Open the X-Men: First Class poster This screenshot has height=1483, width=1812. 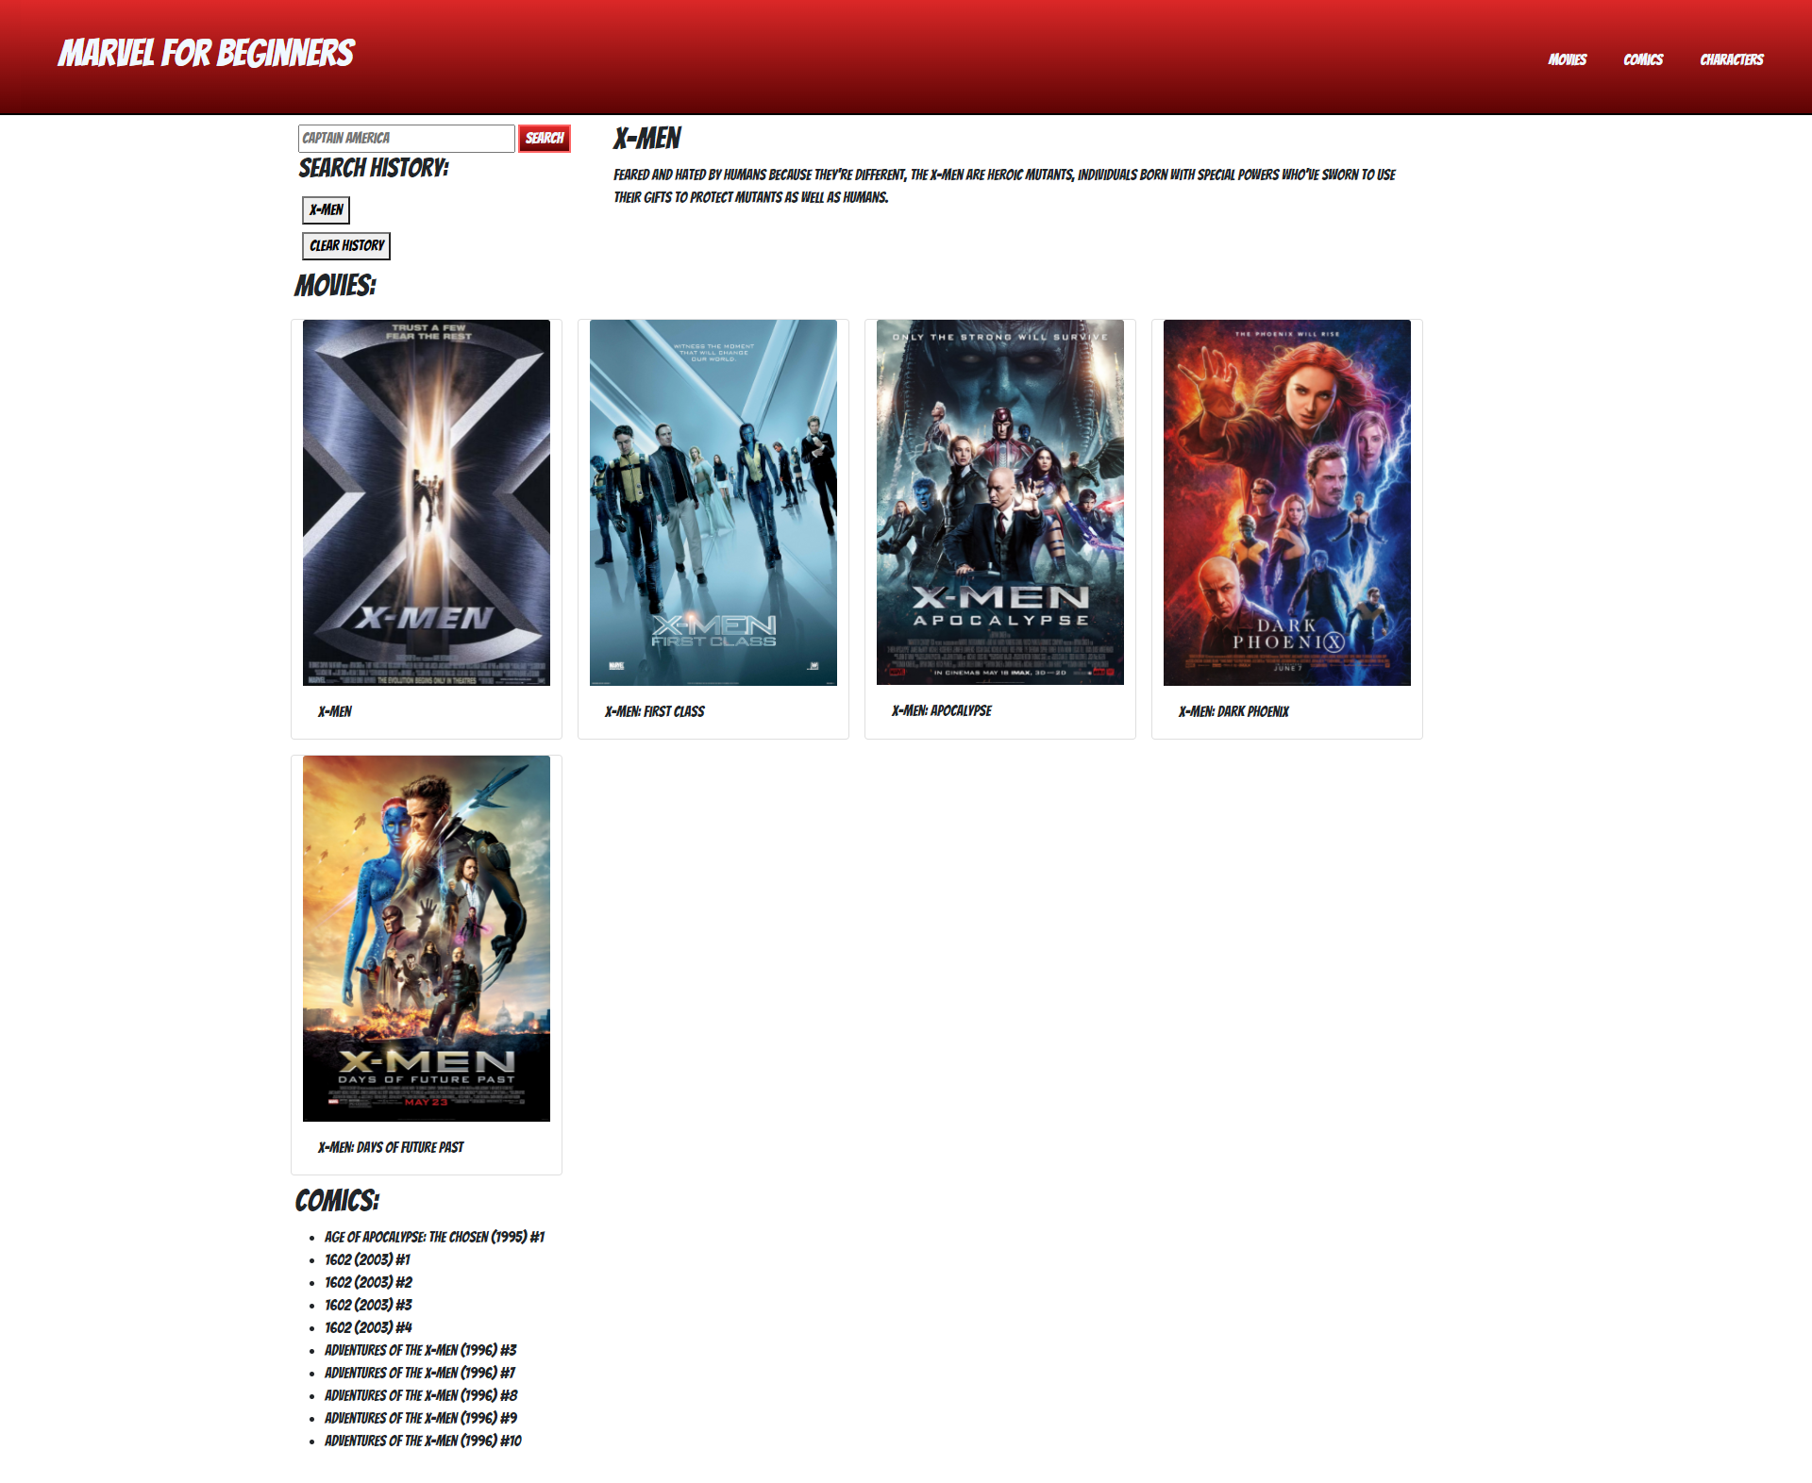pos(713,502)
